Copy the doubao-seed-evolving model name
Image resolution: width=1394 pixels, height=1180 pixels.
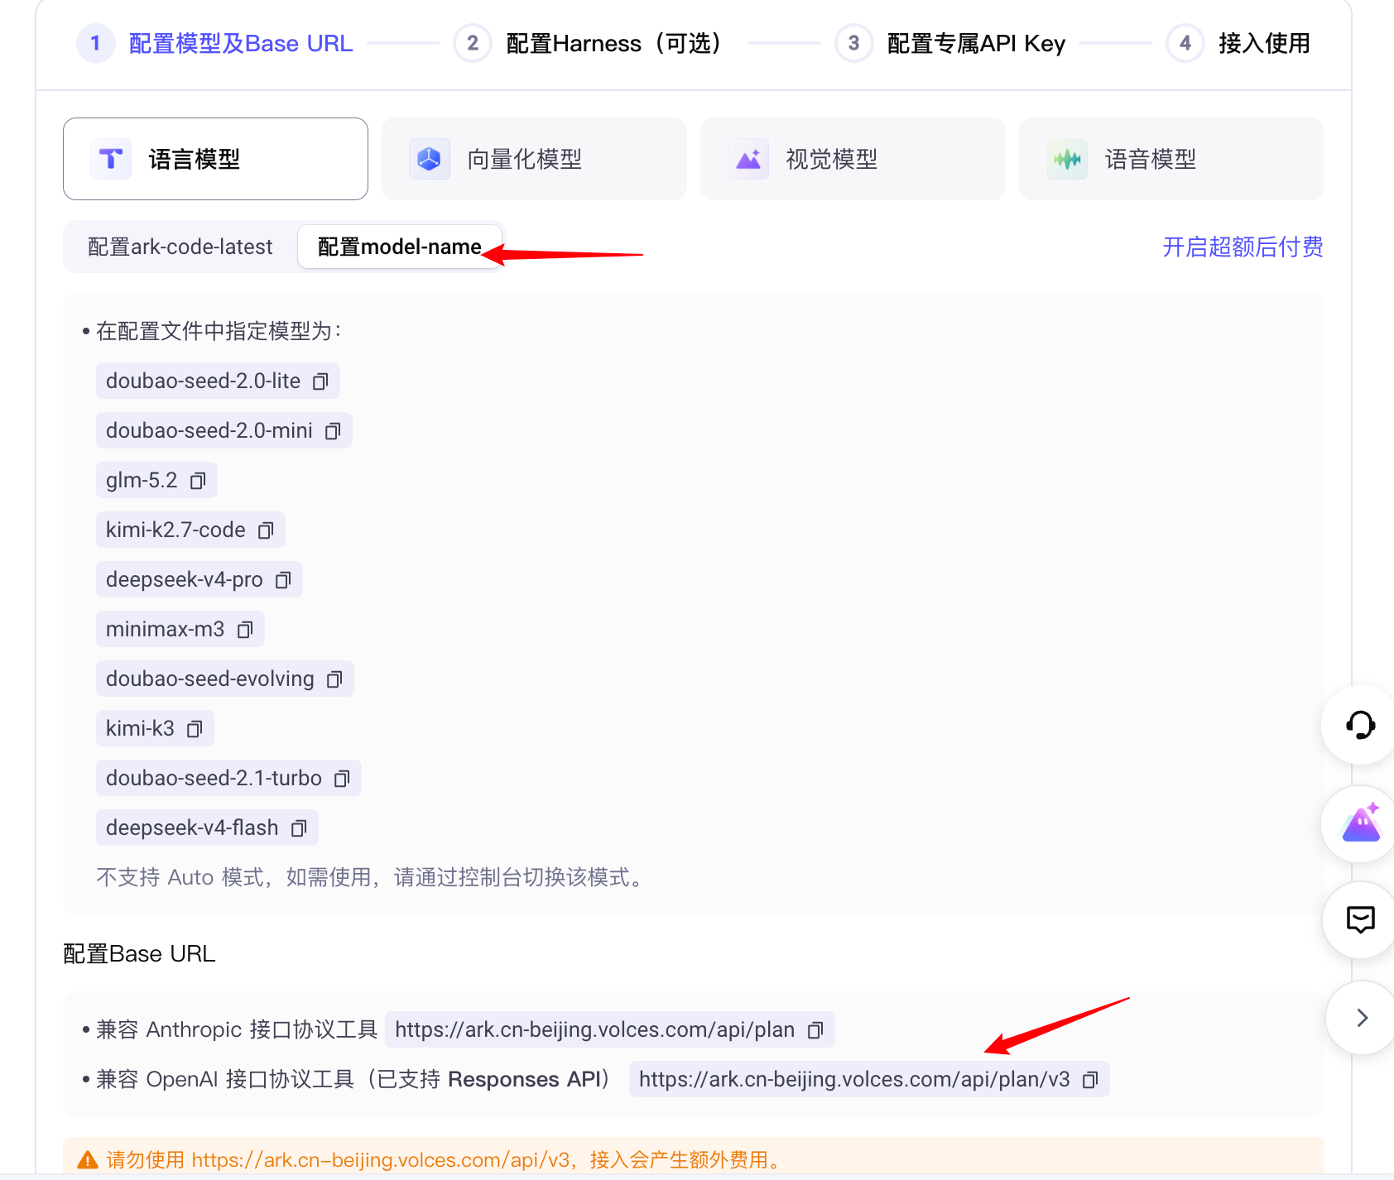coord(334,679)
